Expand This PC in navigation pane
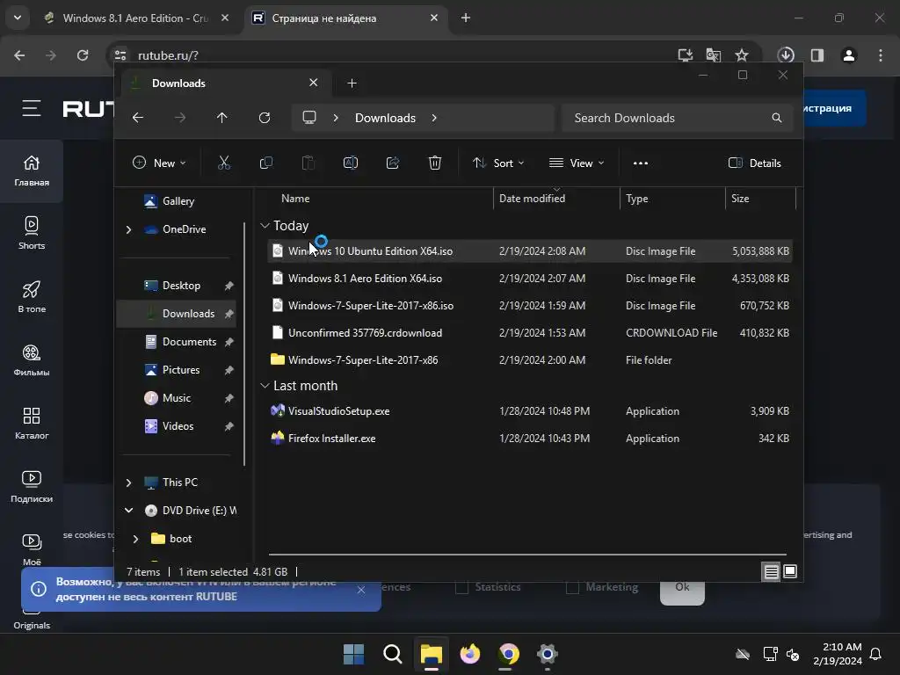This screenshot has height=675, width=900. pos(128,483)
